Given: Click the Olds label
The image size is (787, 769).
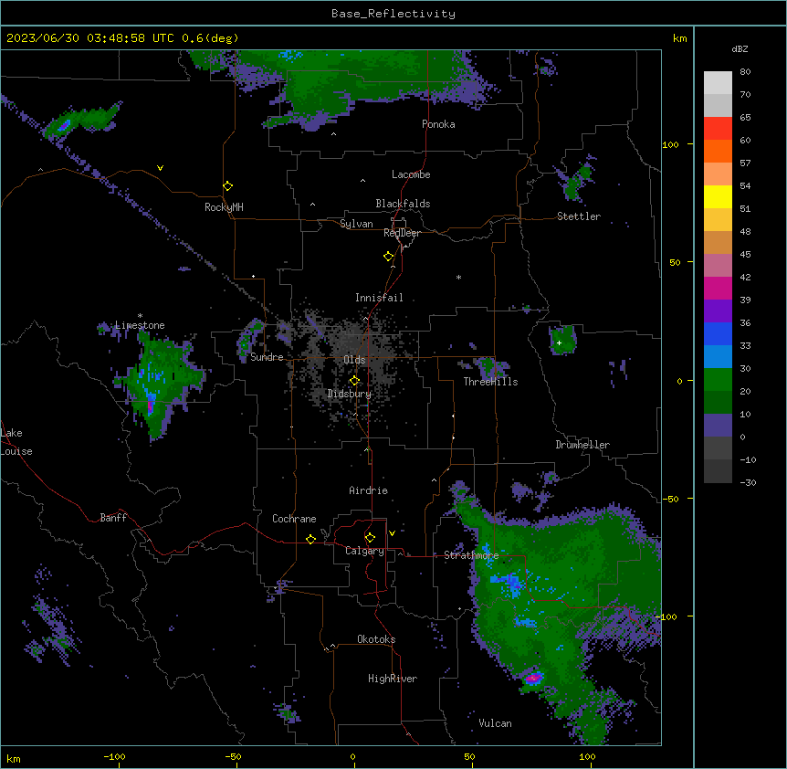Looking at the screenshot, I should click(354, 360).
